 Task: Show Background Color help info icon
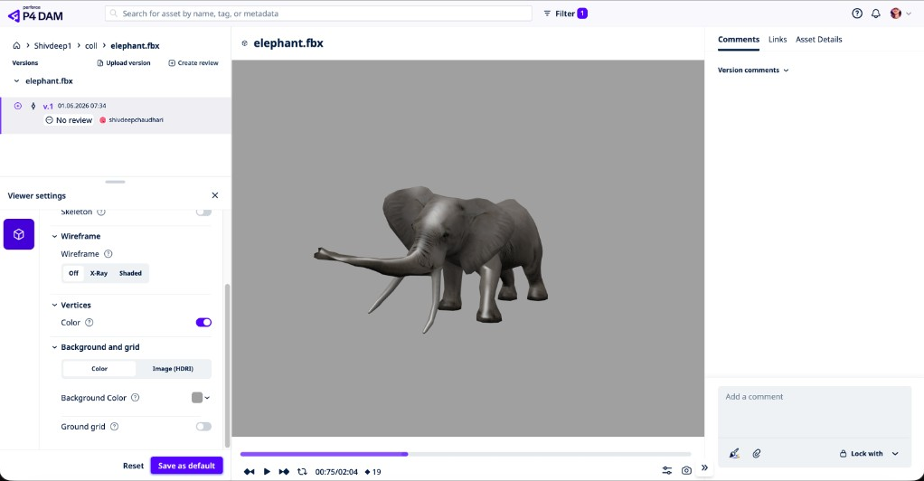135,398
